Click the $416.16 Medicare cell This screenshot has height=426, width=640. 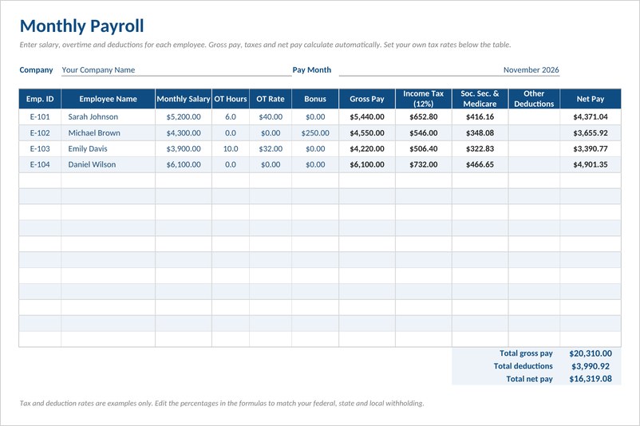tap(480, 116)
